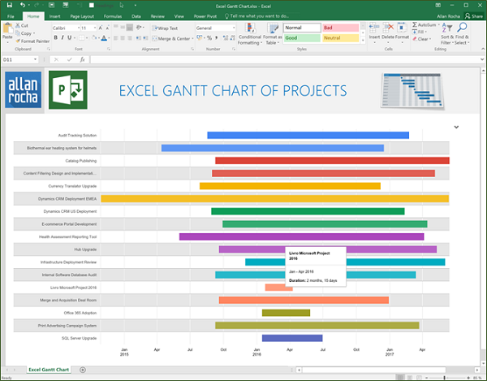Click AutoSum
Image resolution: width=487 pixels, height=381 pixels.
[424, 25]
